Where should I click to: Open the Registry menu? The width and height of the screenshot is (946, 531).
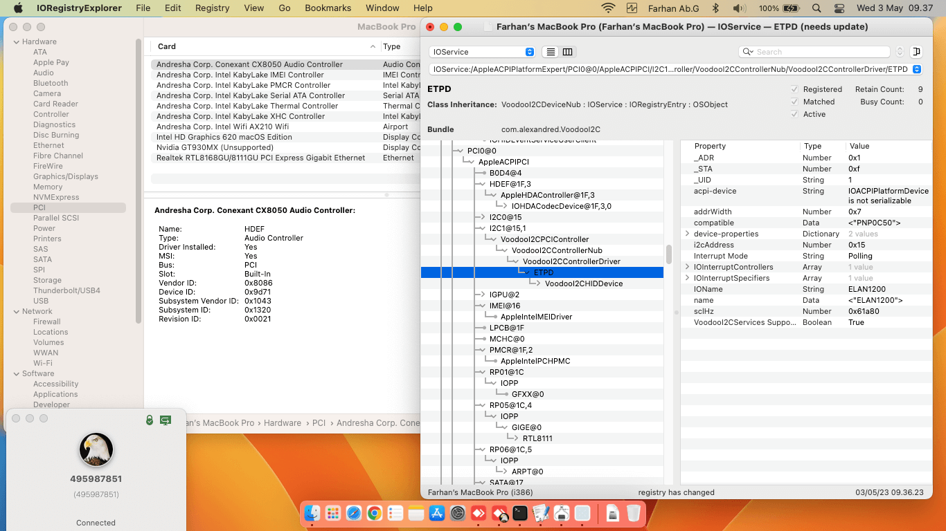pyautogui.click(x=212, y=8)
